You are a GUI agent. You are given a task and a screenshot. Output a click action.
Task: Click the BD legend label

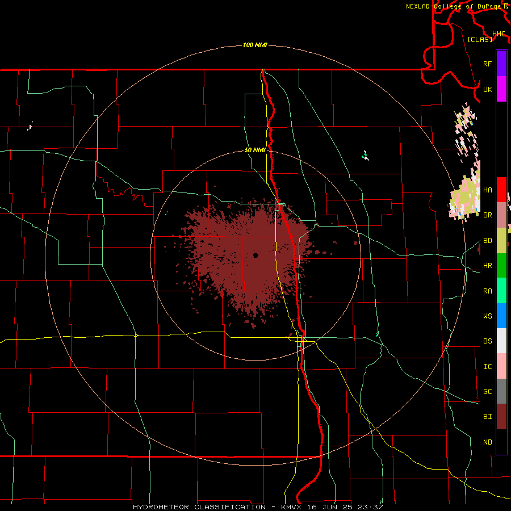pos(487,241)
